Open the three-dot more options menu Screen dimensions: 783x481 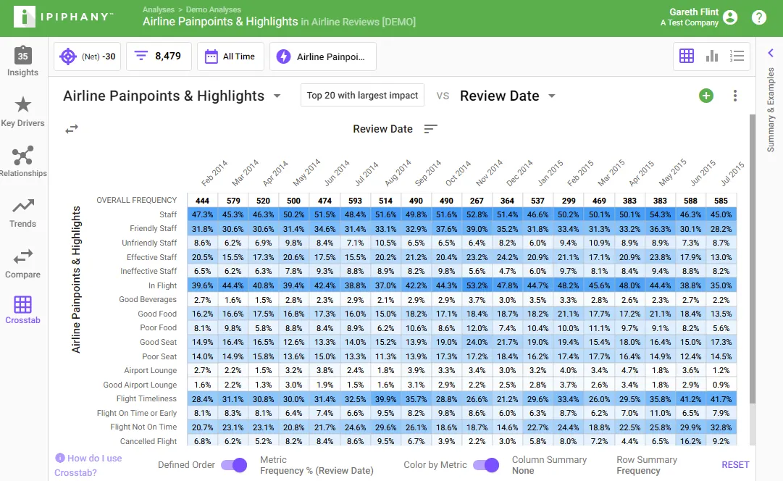point(735,96)
